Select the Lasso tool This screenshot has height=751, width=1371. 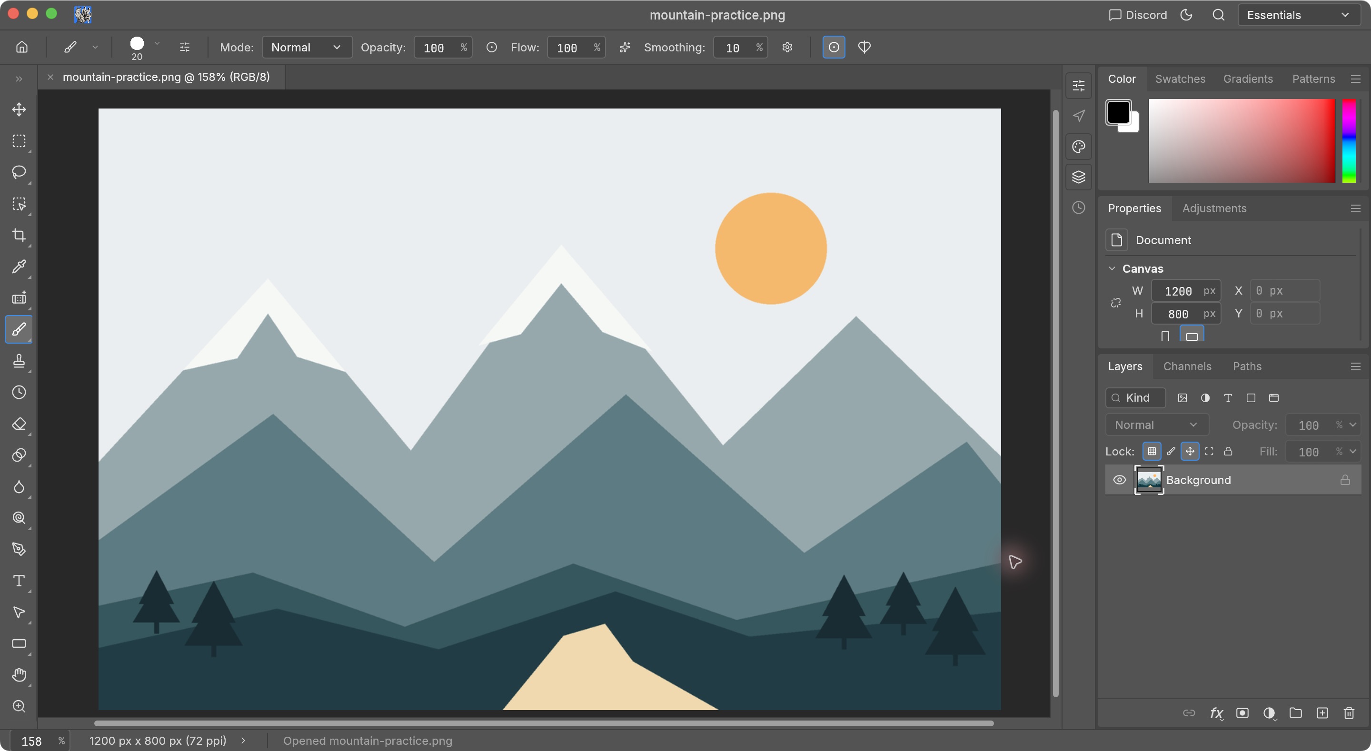point(19,172)
